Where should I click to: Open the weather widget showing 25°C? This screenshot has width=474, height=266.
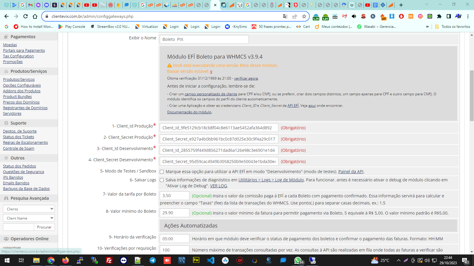click(x=381, y=260)
